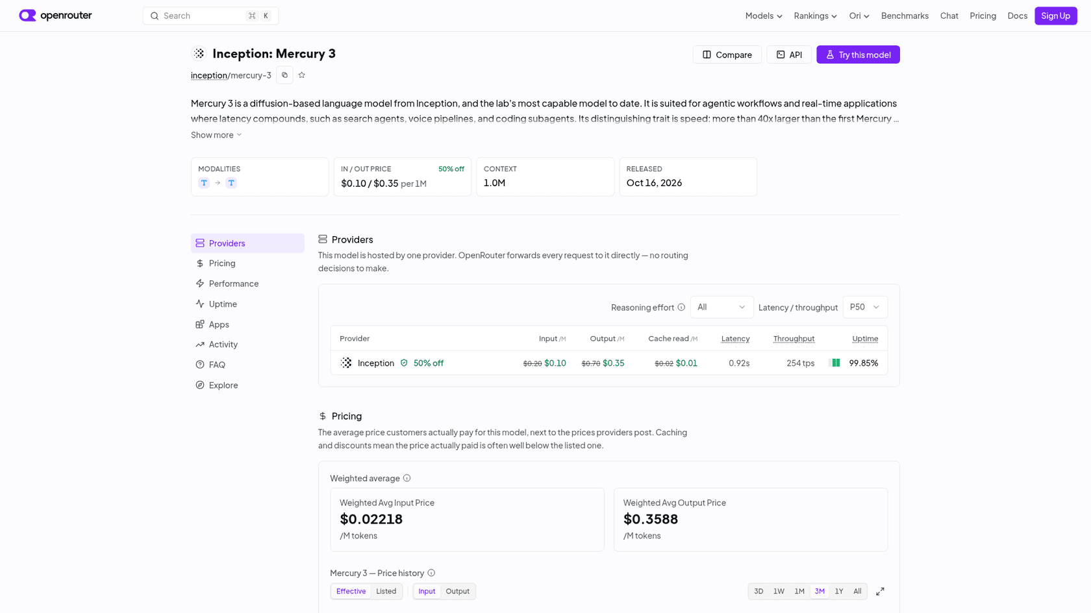Open the API button
The height and width of the screenshot is (613, 1091).
789,54
